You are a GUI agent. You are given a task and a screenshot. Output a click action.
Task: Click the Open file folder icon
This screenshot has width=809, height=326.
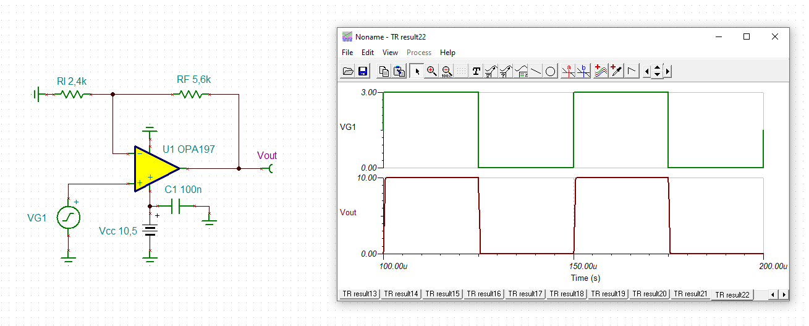tap(348, 71)
